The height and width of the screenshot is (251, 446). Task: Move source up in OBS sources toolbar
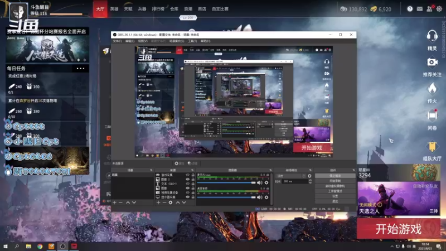coord(177,202)
